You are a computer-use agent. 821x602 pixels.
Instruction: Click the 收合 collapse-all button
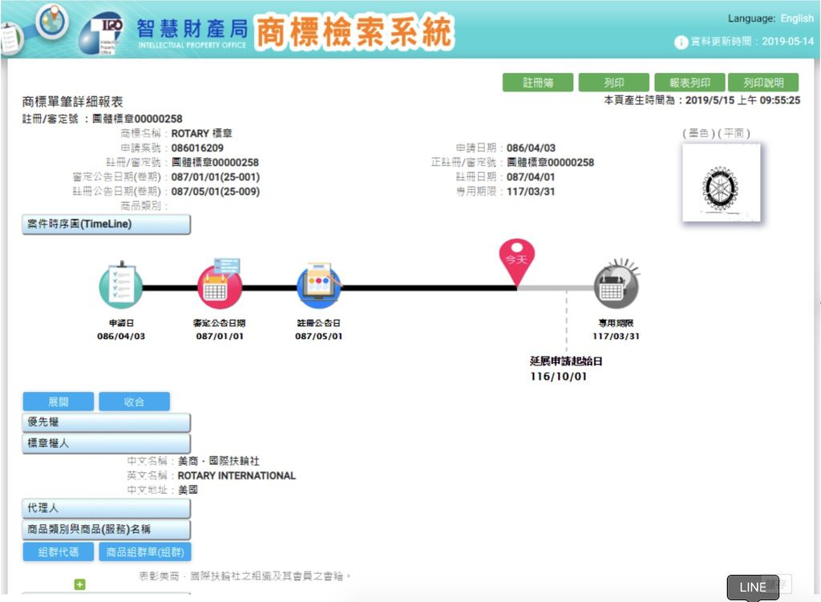point(134,402)
